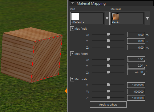Focus the scale Y field 1.000000
The image size is (154, 112).
tap(136, 91)
